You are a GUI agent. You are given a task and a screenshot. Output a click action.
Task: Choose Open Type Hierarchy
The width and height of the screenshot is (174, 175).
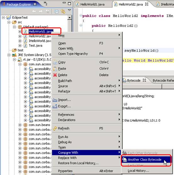point(87,54)
